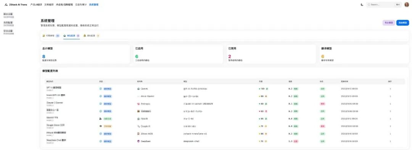
Task: Click the 翻译模型 card showing 6
Action: click(364, 54)
